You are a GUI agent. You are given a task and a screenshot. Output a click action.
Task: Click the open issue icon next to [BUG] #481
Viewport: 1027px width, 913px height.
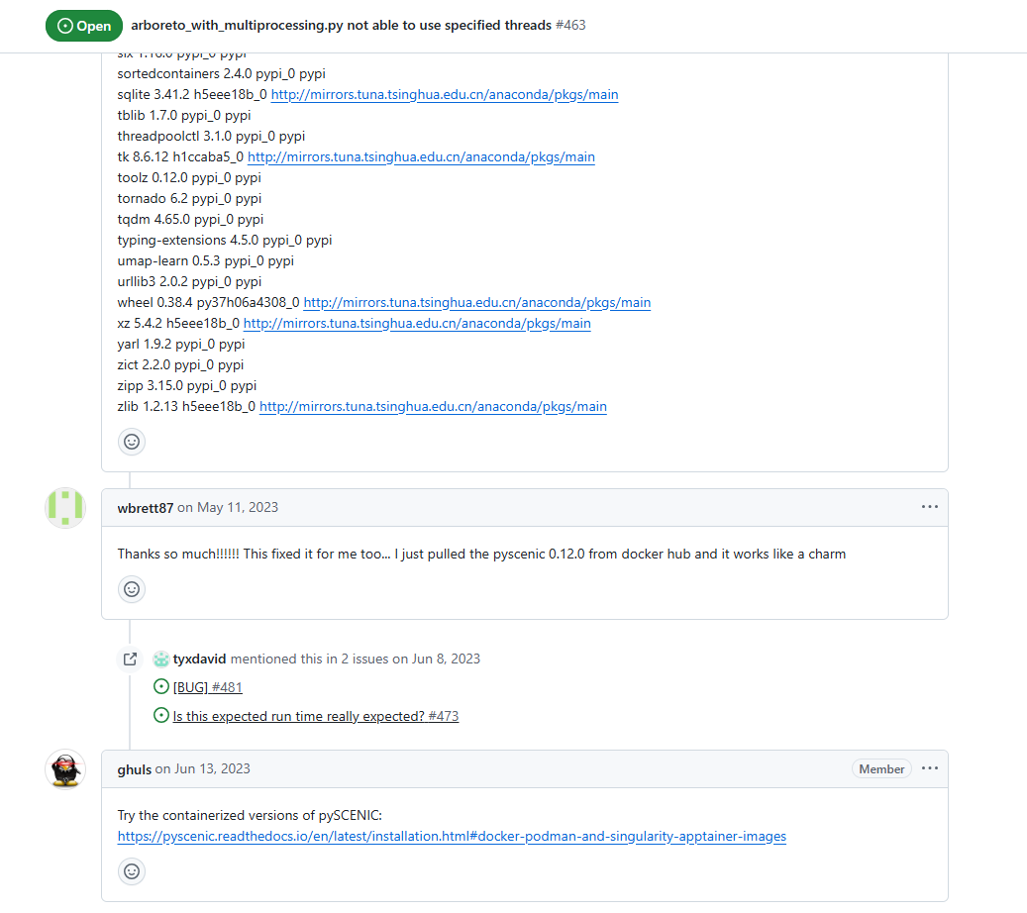(x=161, y=687)
